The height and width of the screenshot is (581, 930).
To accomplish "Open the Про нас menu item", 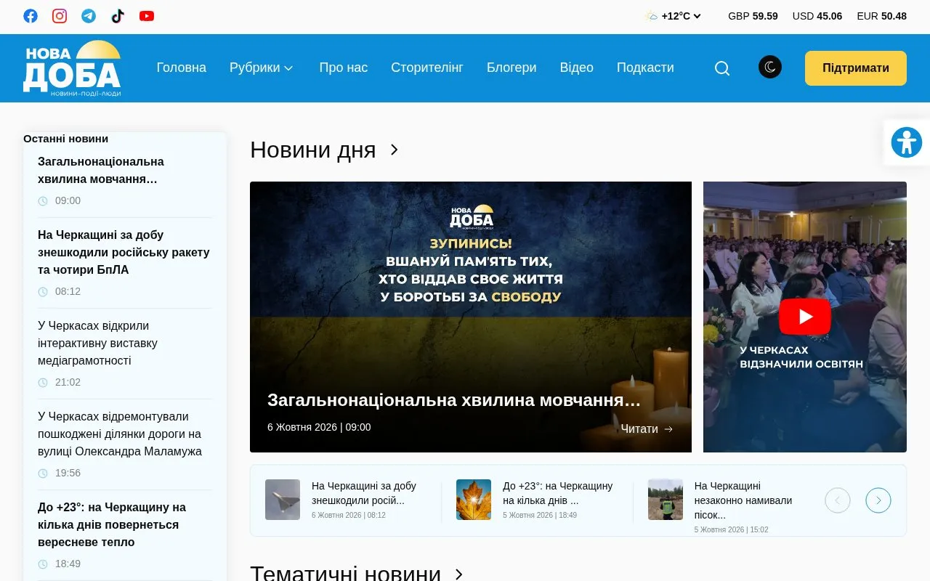I will [344, 68].
